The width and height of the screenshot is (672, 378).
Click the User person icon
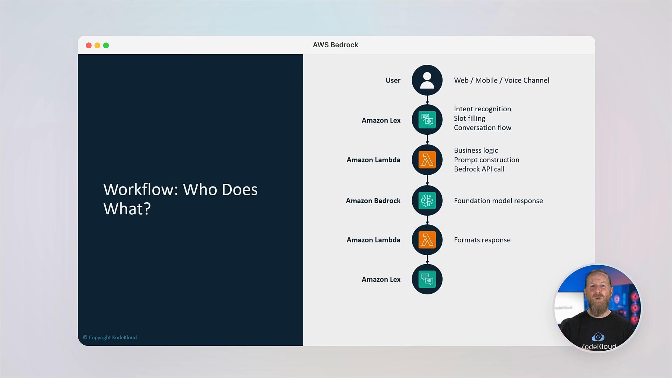tap(427, 80)
